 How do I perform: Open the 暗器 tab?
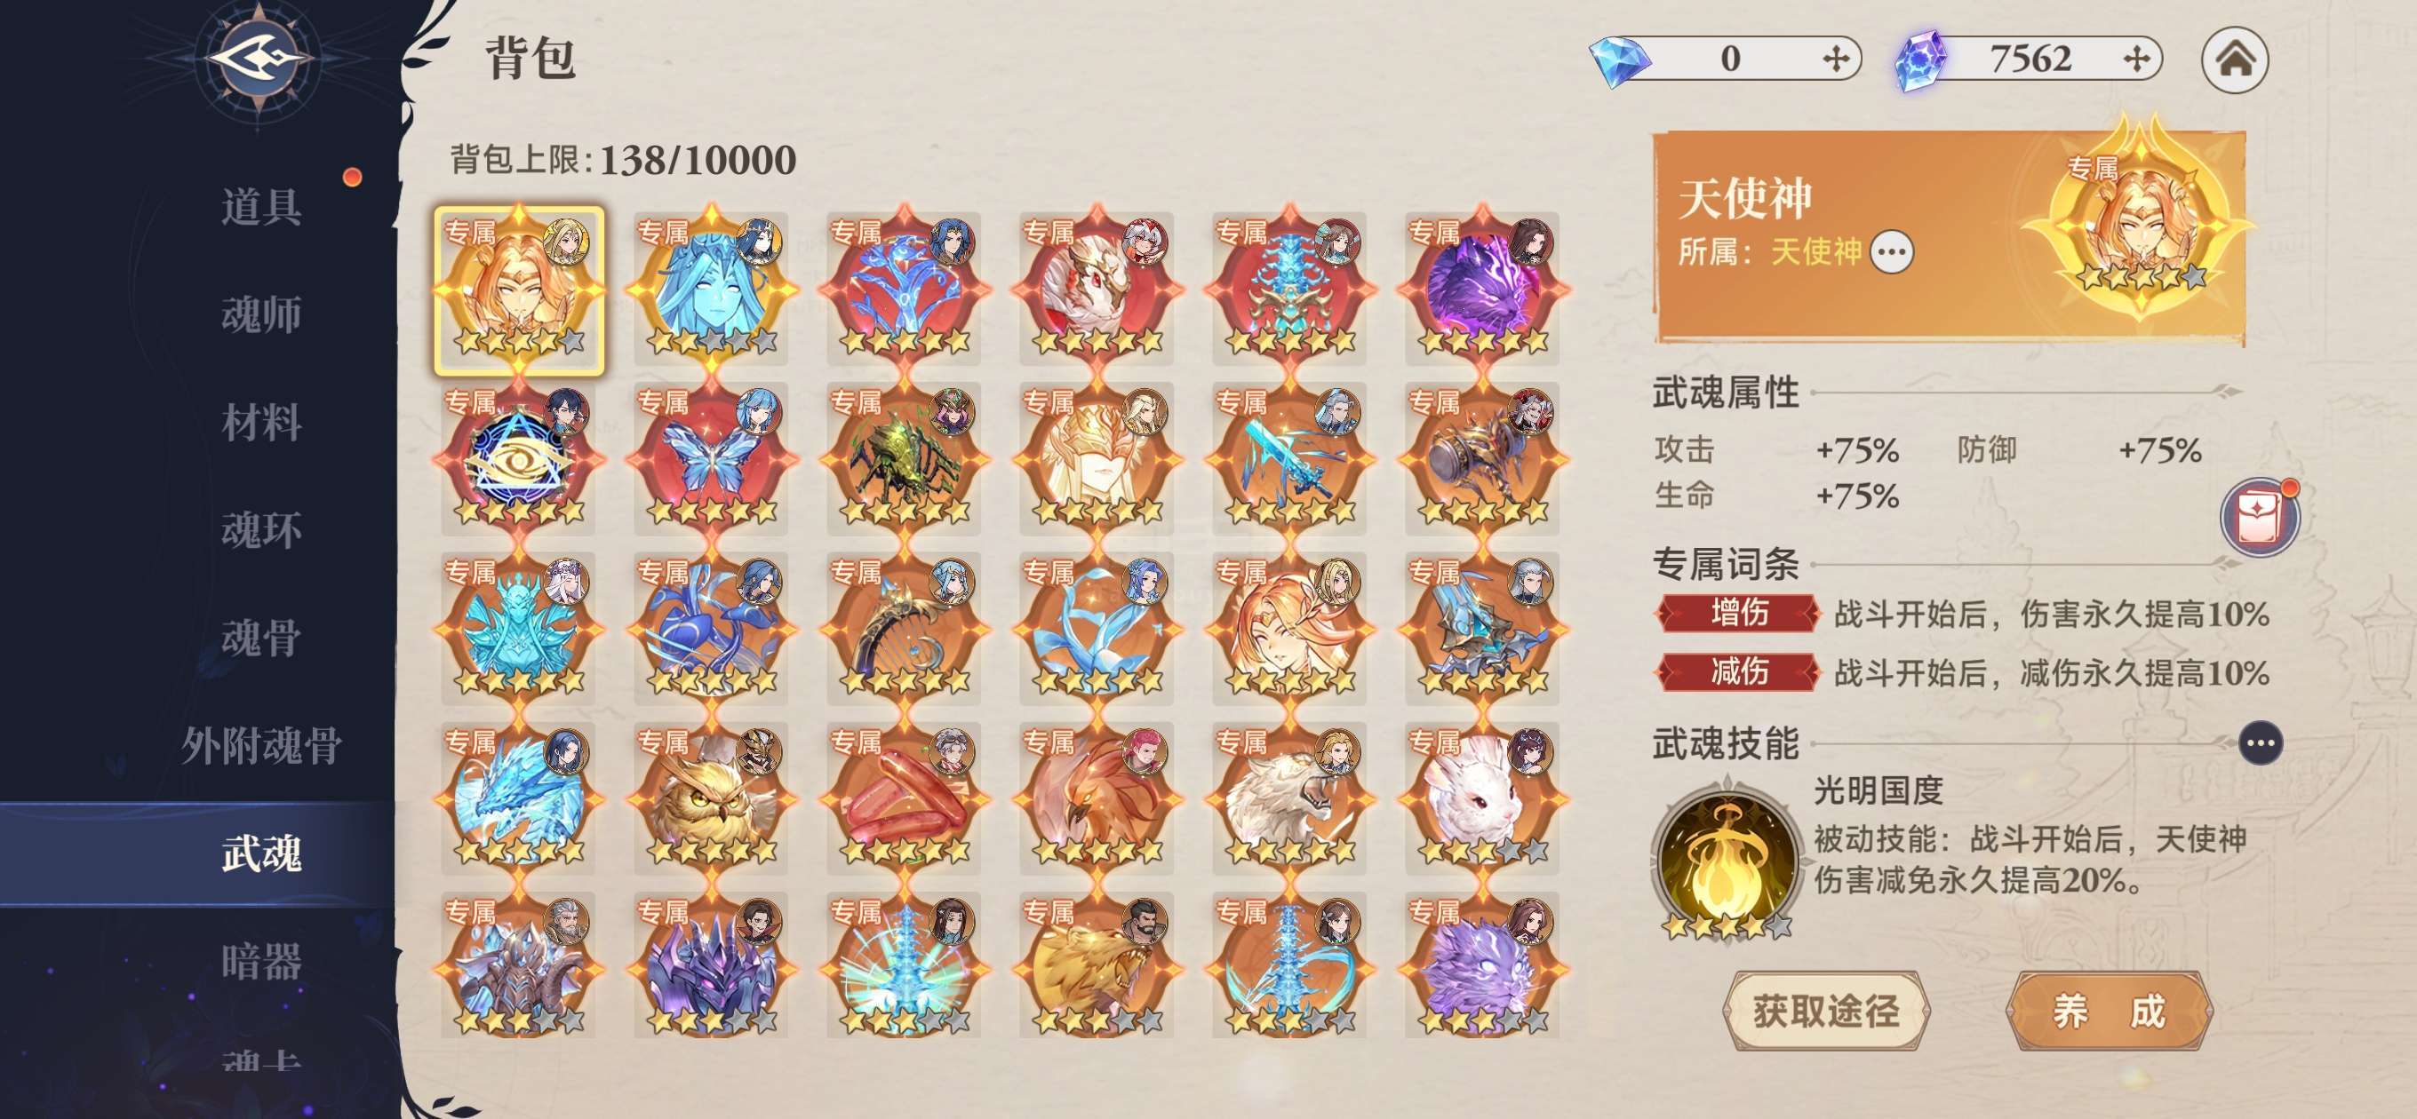pos(261,962)
